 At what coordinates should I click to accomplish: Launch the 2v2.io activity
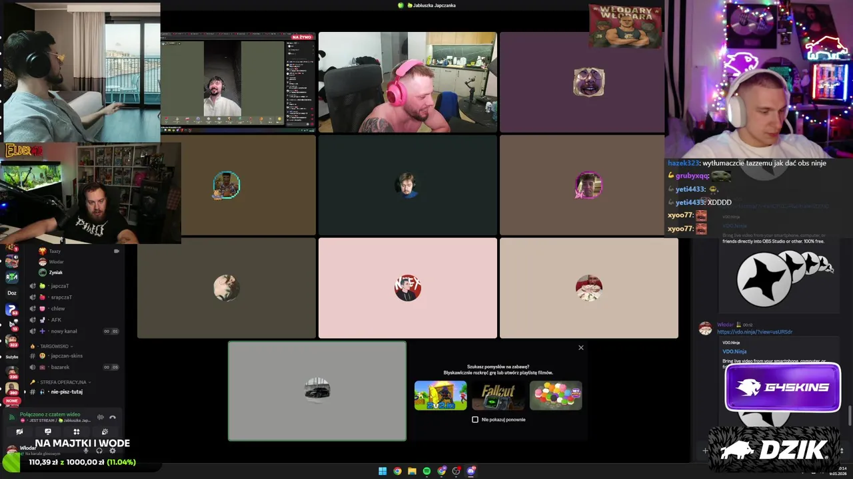(440, 395)
